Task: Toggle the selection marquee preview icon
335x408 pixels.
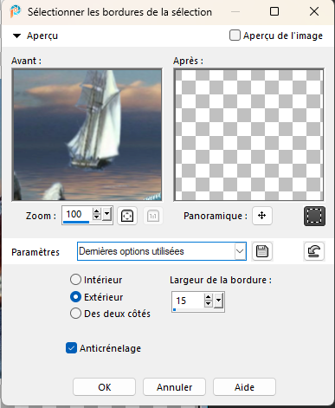Action: pyautogui.click(x=314, y=216)
